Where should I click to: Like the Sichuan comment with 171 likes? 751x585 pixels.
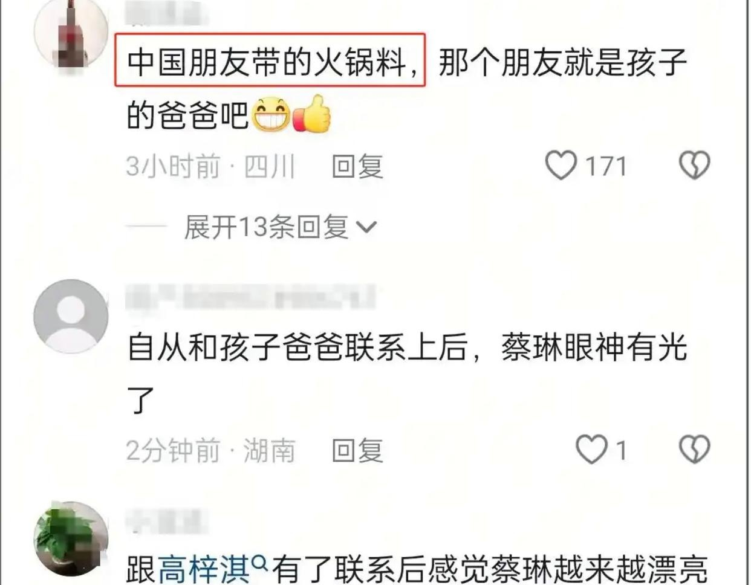pos(561,165)
